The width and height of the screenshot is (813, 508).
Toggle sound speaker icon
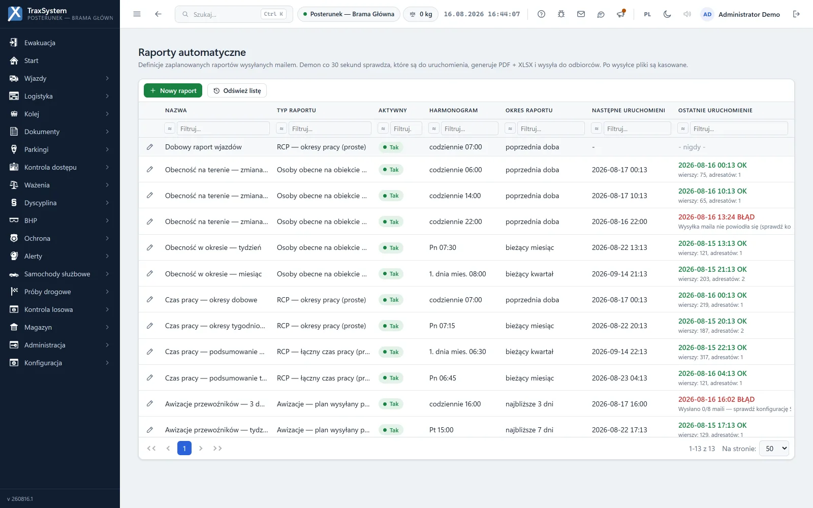click(x=687, y=14)
